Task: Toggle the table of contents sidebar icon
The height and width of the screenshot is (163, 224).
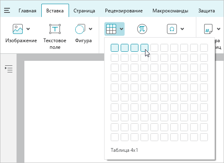Action: 9,69
